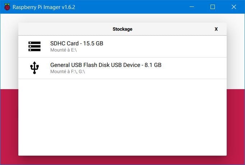Click the "Mounté à E:\" subtitle
The height and width of the screenshot is (165, 245).
pos(64,50)
